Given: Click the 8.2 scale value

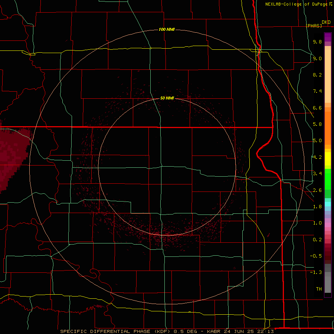Looking at the screenshot, I should 317,75.
